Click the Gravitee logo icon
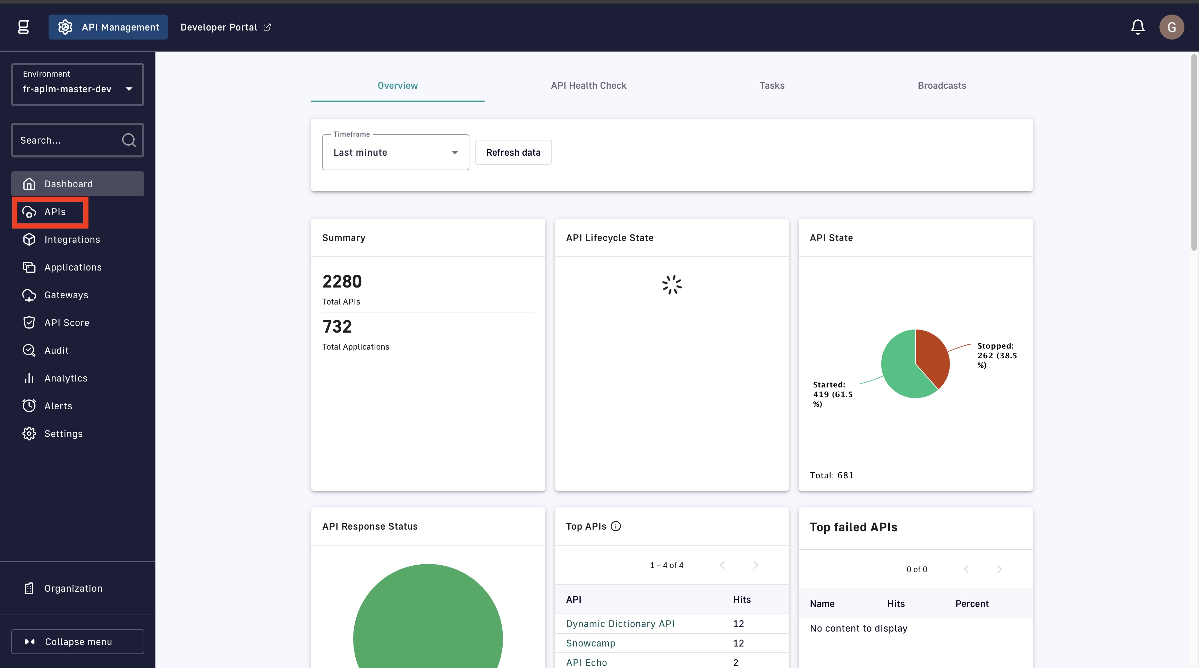1199x668 pixels. [x=23, y=27]
